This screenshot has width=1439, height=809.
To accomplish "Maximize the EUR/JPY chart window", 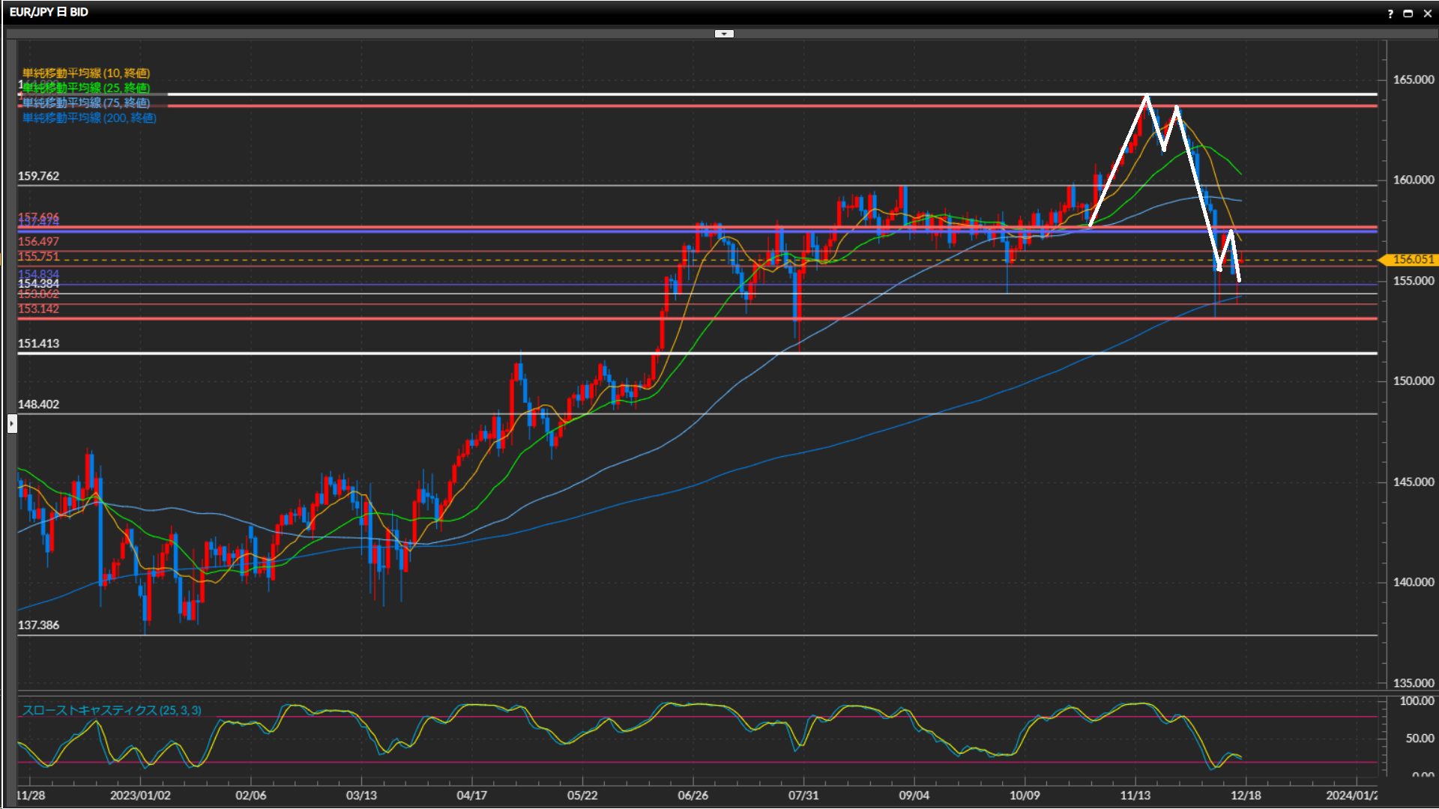I will click(1408, 13).
